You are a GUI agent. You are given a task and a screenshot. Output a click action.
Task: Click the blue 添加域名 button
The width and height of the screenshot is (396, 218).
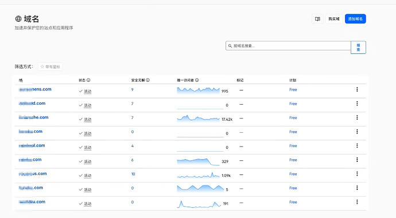[355, 19]
